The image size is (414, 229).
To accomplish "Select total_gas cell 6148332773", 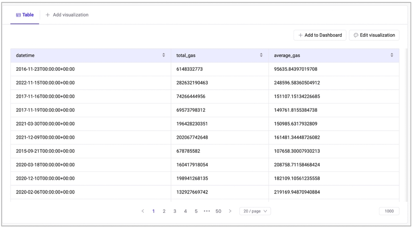I will pos(190,69).
